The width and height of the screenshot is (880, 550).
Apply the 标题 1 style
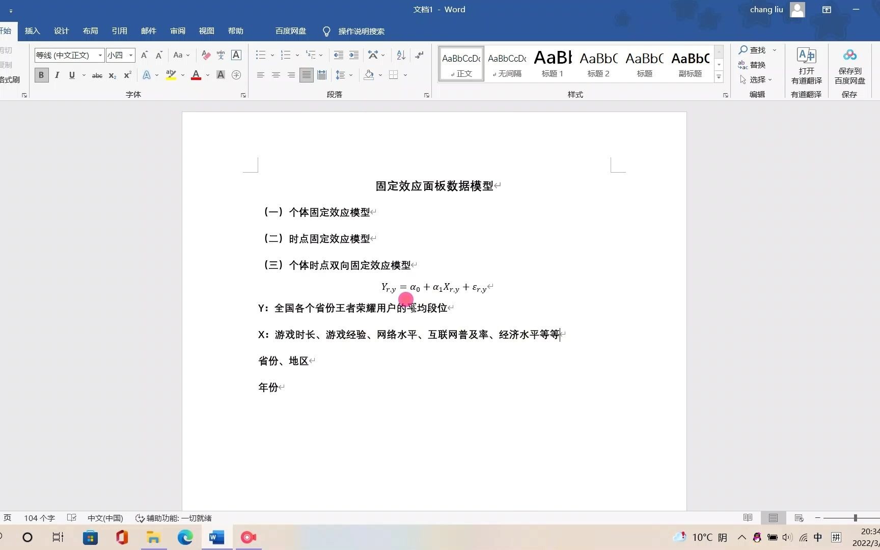pyautogui.click(x=552, y=63)
